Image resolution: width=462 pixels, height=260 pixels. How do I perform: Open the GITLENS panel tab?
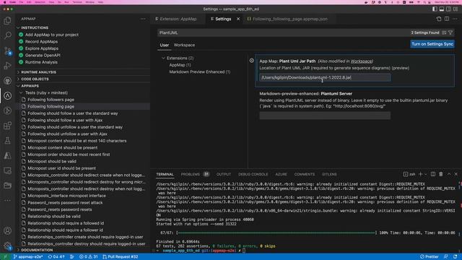[x=329, y=174]
